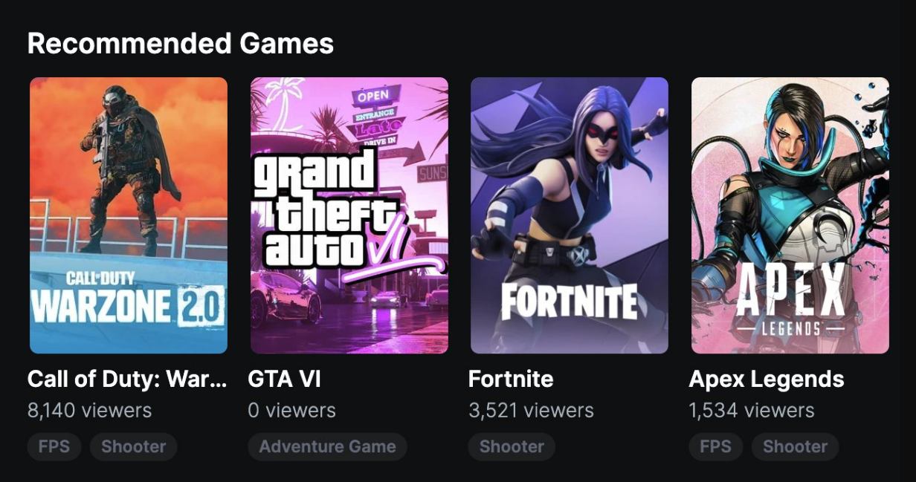
Task: Click the FPS tag under Apex Legends
Action: [x=715, y=446]
